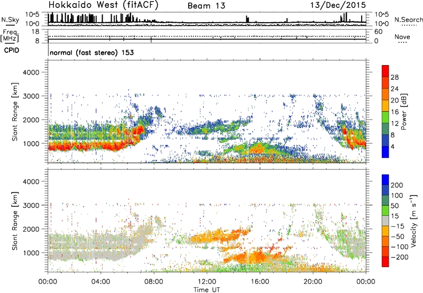Click the gray band of Velocity colorbar

[385, 221]
